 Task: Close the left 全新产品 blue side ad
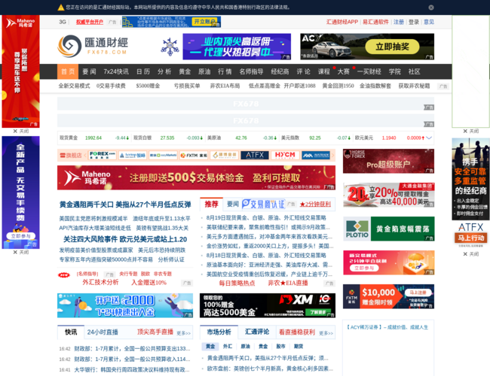click(x=21, y=252)
